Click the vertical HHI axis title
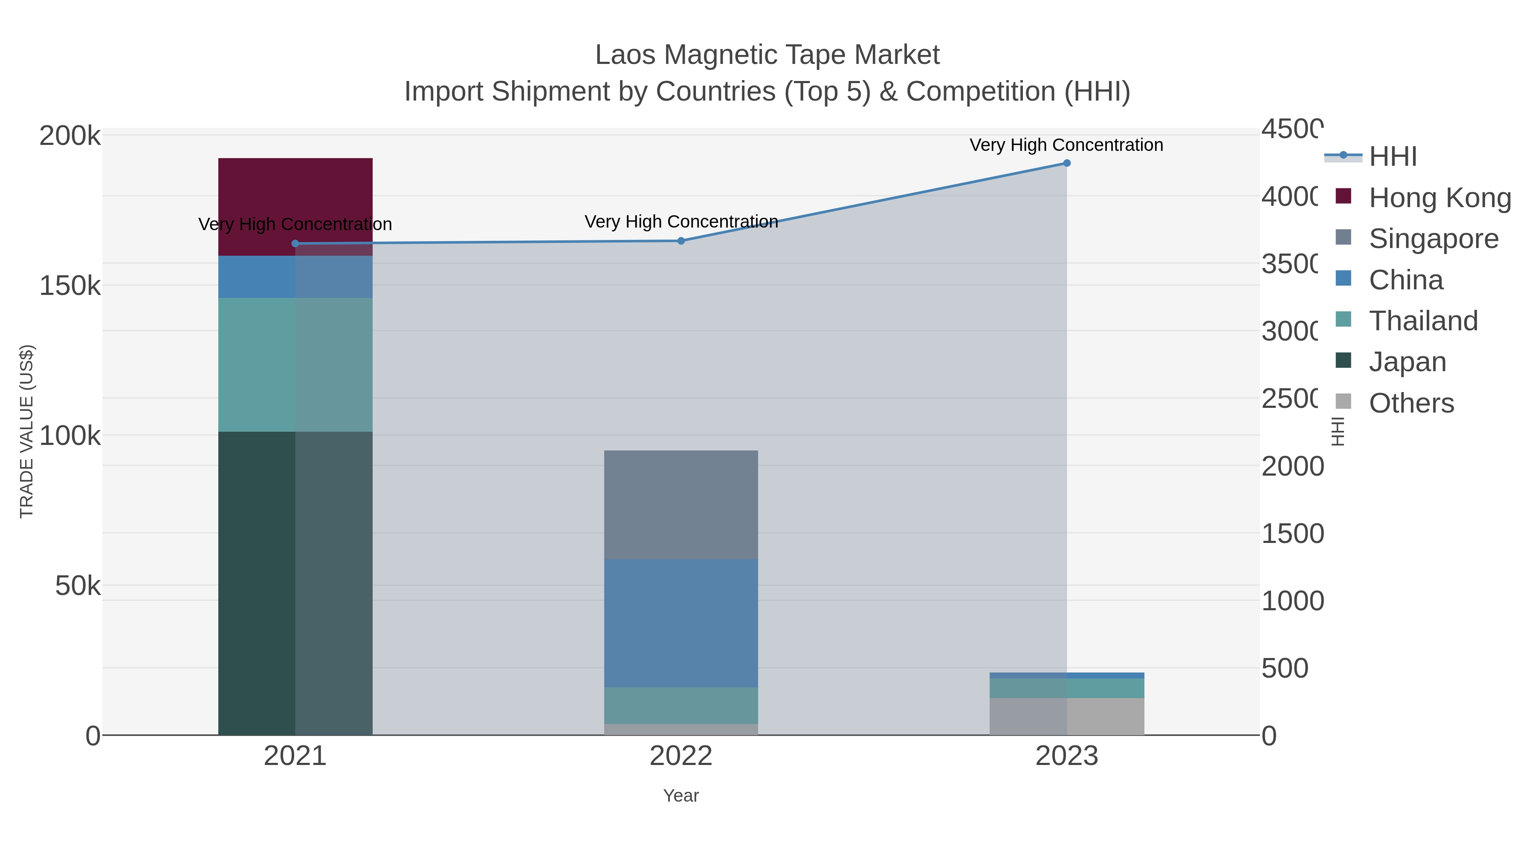This screenshot has height=863, width=1535. coord(1338,431)
